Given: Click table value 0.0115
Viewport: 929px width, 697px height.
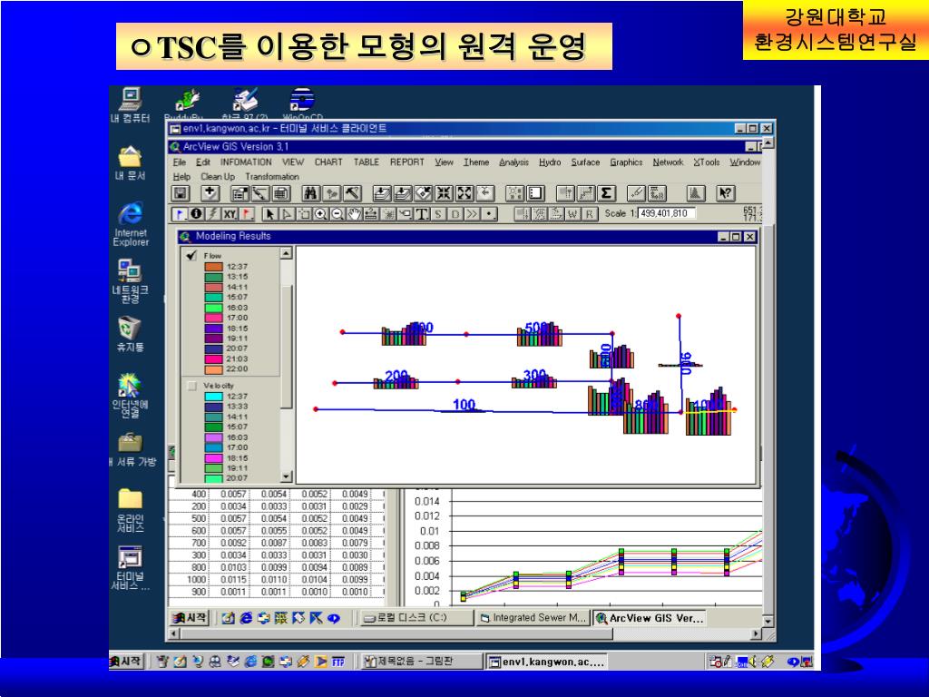Looking at the screenshot, I should coord(233,580).
